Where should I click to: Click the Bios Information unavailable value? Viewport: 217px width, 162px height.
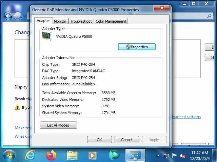[x=84, y=84]
